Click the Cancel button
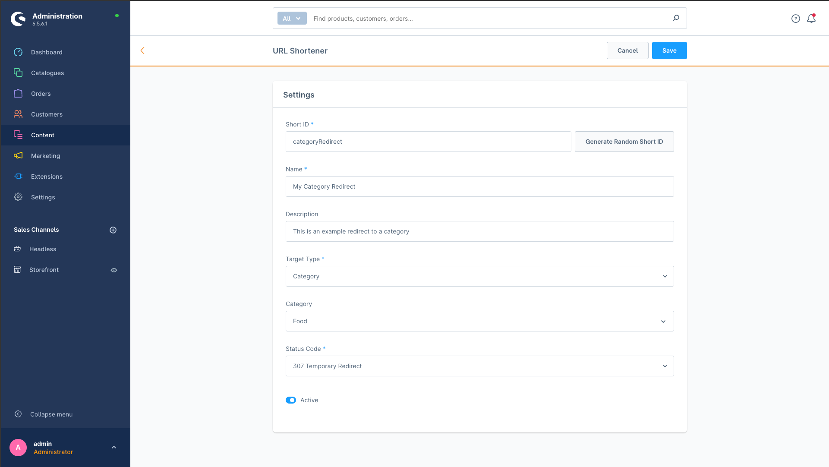This screenshot has width=829, height=467. click(x=627, y=50)
